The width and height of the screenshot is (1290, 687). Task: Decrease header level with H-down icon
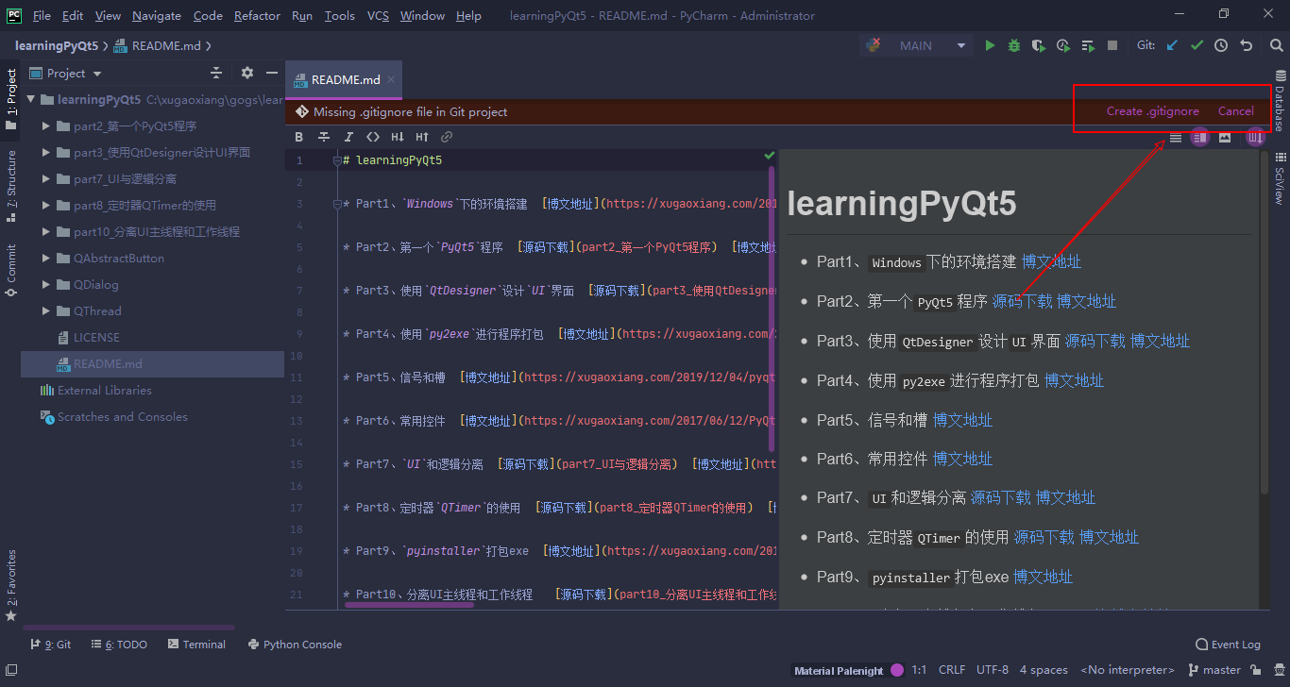click(398, 138)
